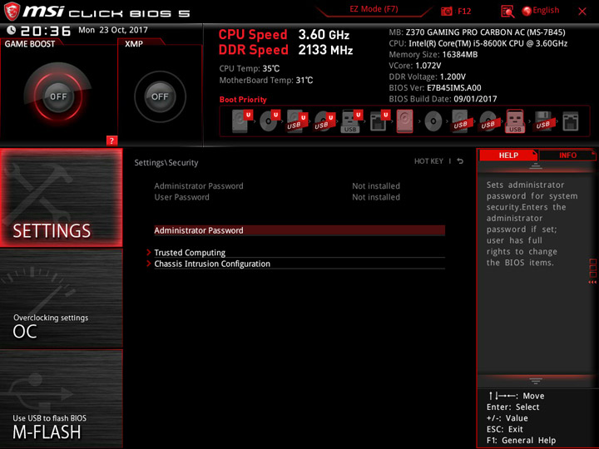Click the UEFI hard disk boot device icon
The image size is (599, 449).
coord(242,121)
